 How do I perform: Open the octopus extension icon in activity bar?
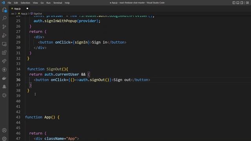pos(4,87)
